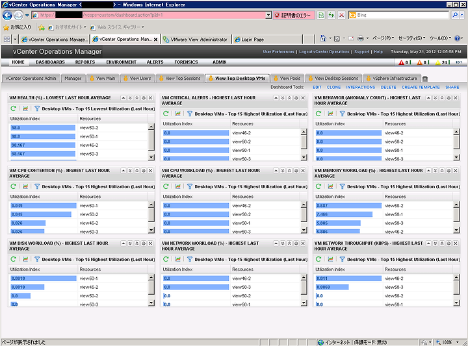468x346 pixels.
Task: Click the add dashboard tab icon
Action: click(425, 79)
